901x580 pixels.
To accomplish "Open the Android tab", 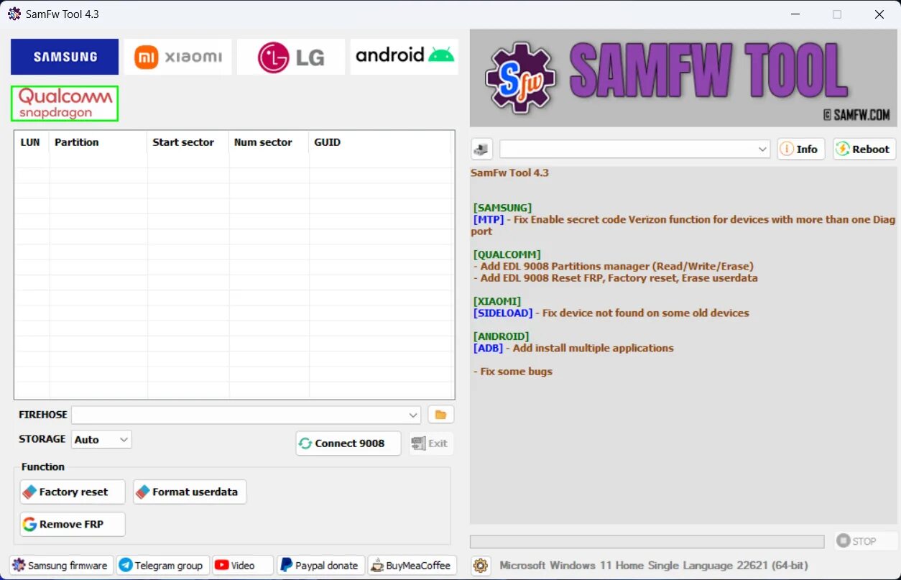I will point(405,57).
